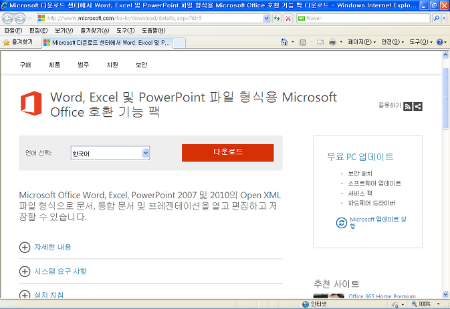The image size is (450, 309).
Task: Click the status bar privacy icon
Action: (x=395, y=305)
